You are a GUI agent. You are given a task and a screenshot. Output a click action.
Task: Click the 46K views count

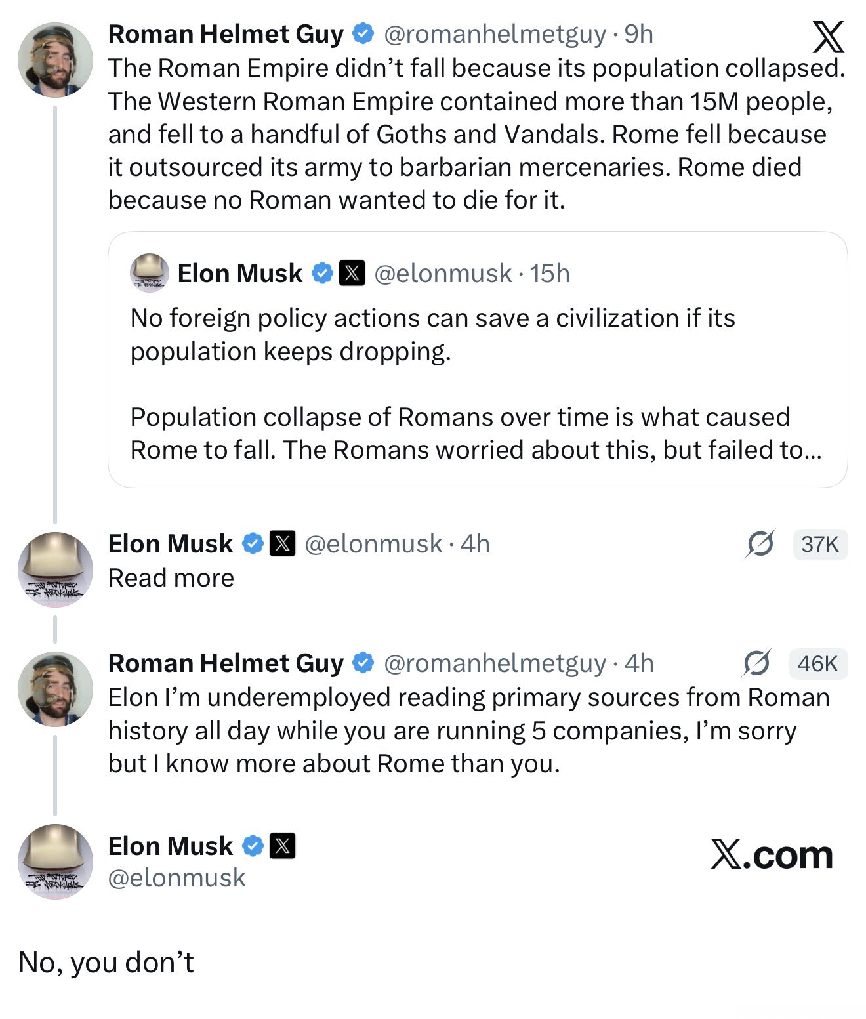(x=817, y=663)
